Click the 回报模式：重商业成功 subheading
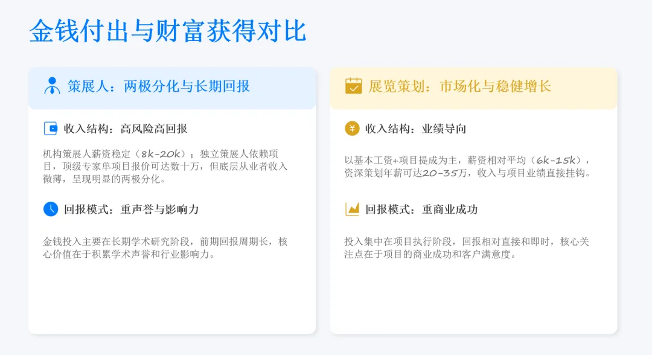Viewport: 652px width, 355px height. pyautogui.click(x=421, y=209)
